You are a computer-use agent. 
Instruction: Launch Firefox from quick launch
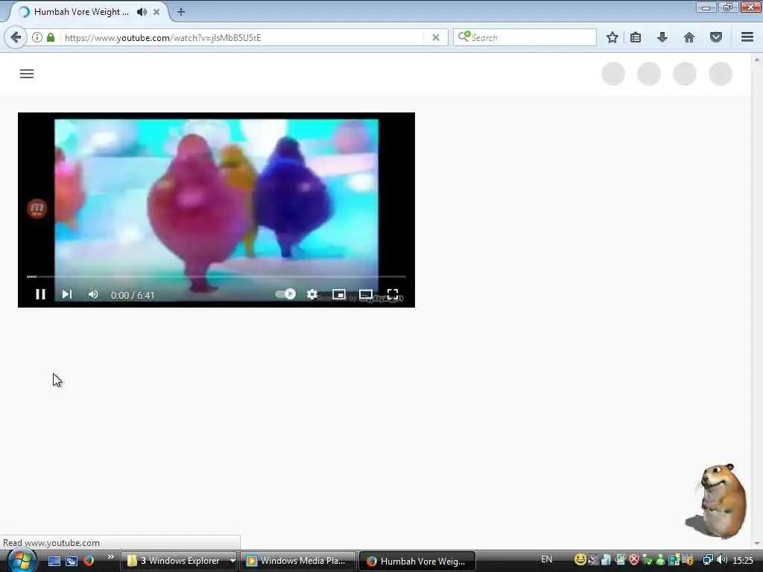click(88, 561)
